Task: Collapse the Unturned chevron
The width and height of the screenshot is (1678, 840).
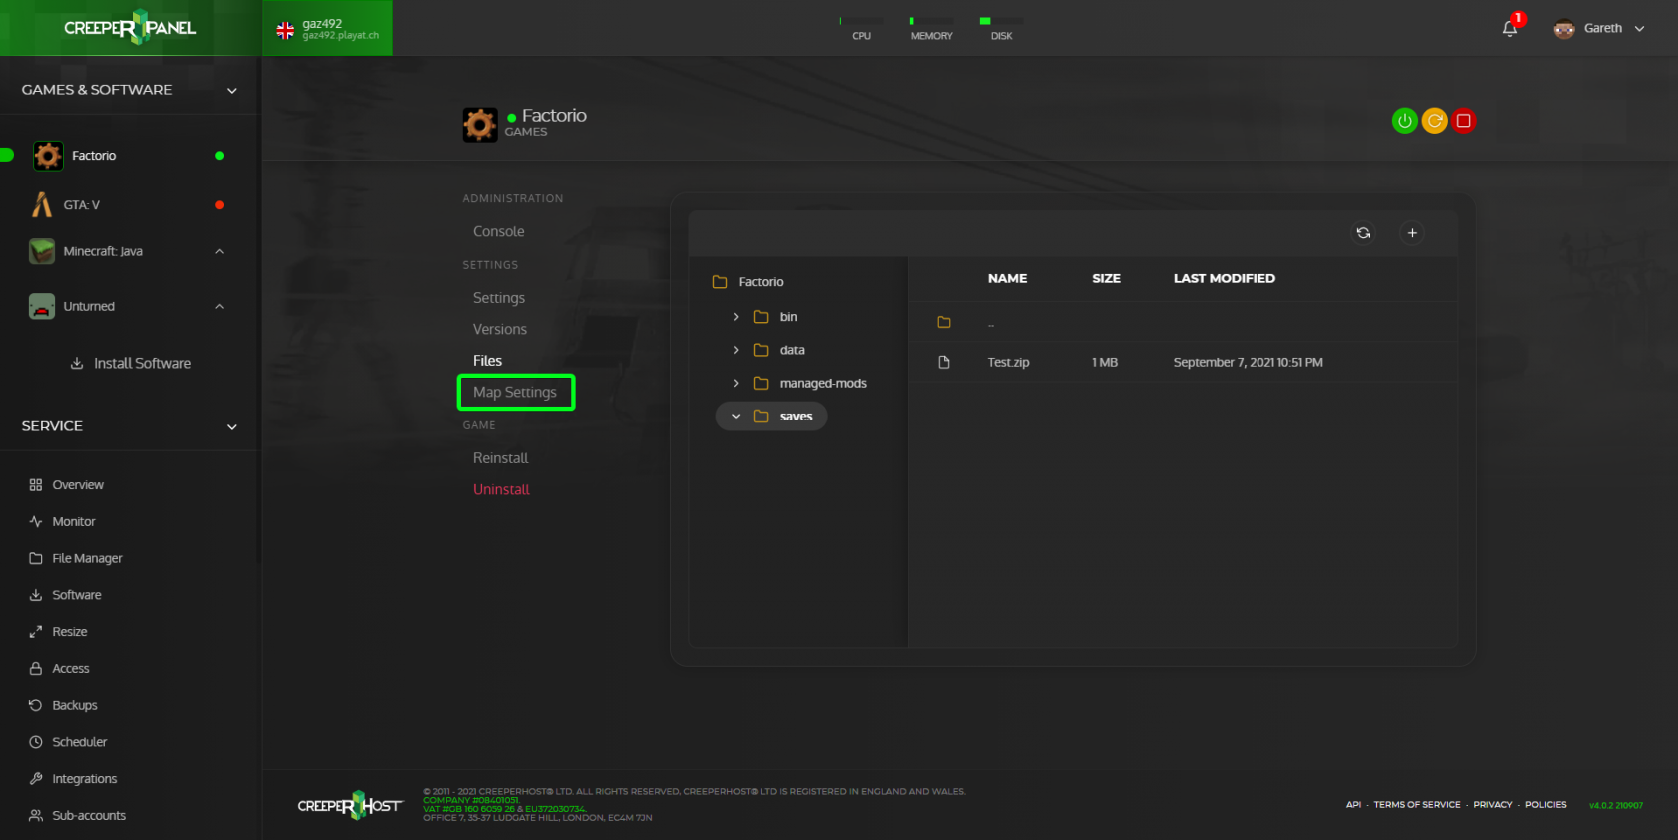Action: click(220, 307)
